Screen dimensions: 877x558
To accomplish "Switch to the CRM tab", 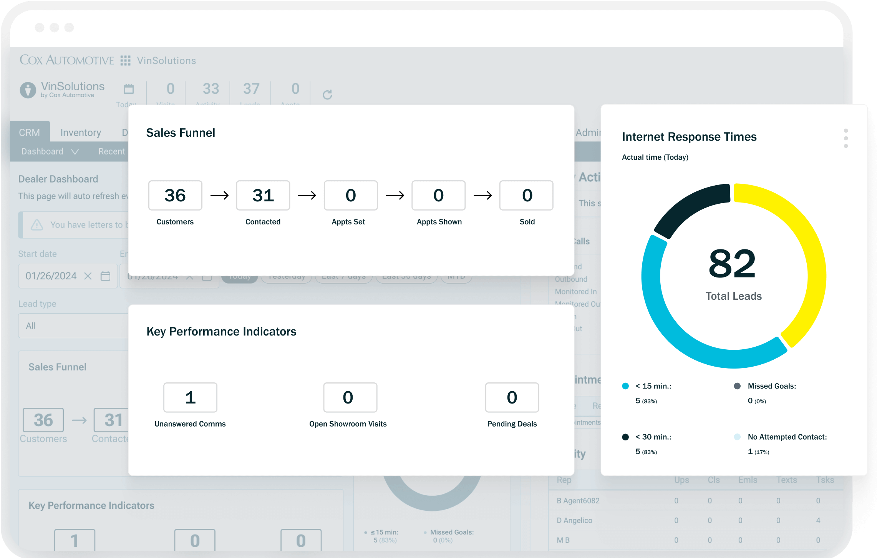I will (30, 133).
